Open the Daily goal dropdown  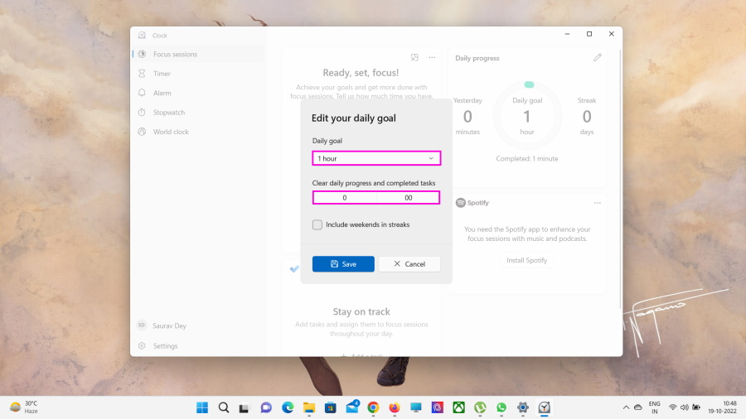click(376, 158)
